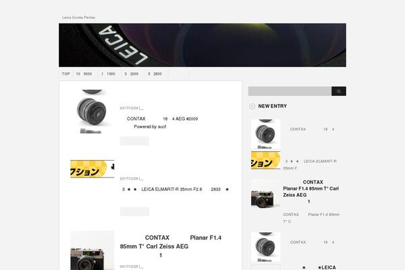The height and width of the screenshot is (270, 405).
Task: Focus the sidebar search input field
Action: (x=290, y=91)
